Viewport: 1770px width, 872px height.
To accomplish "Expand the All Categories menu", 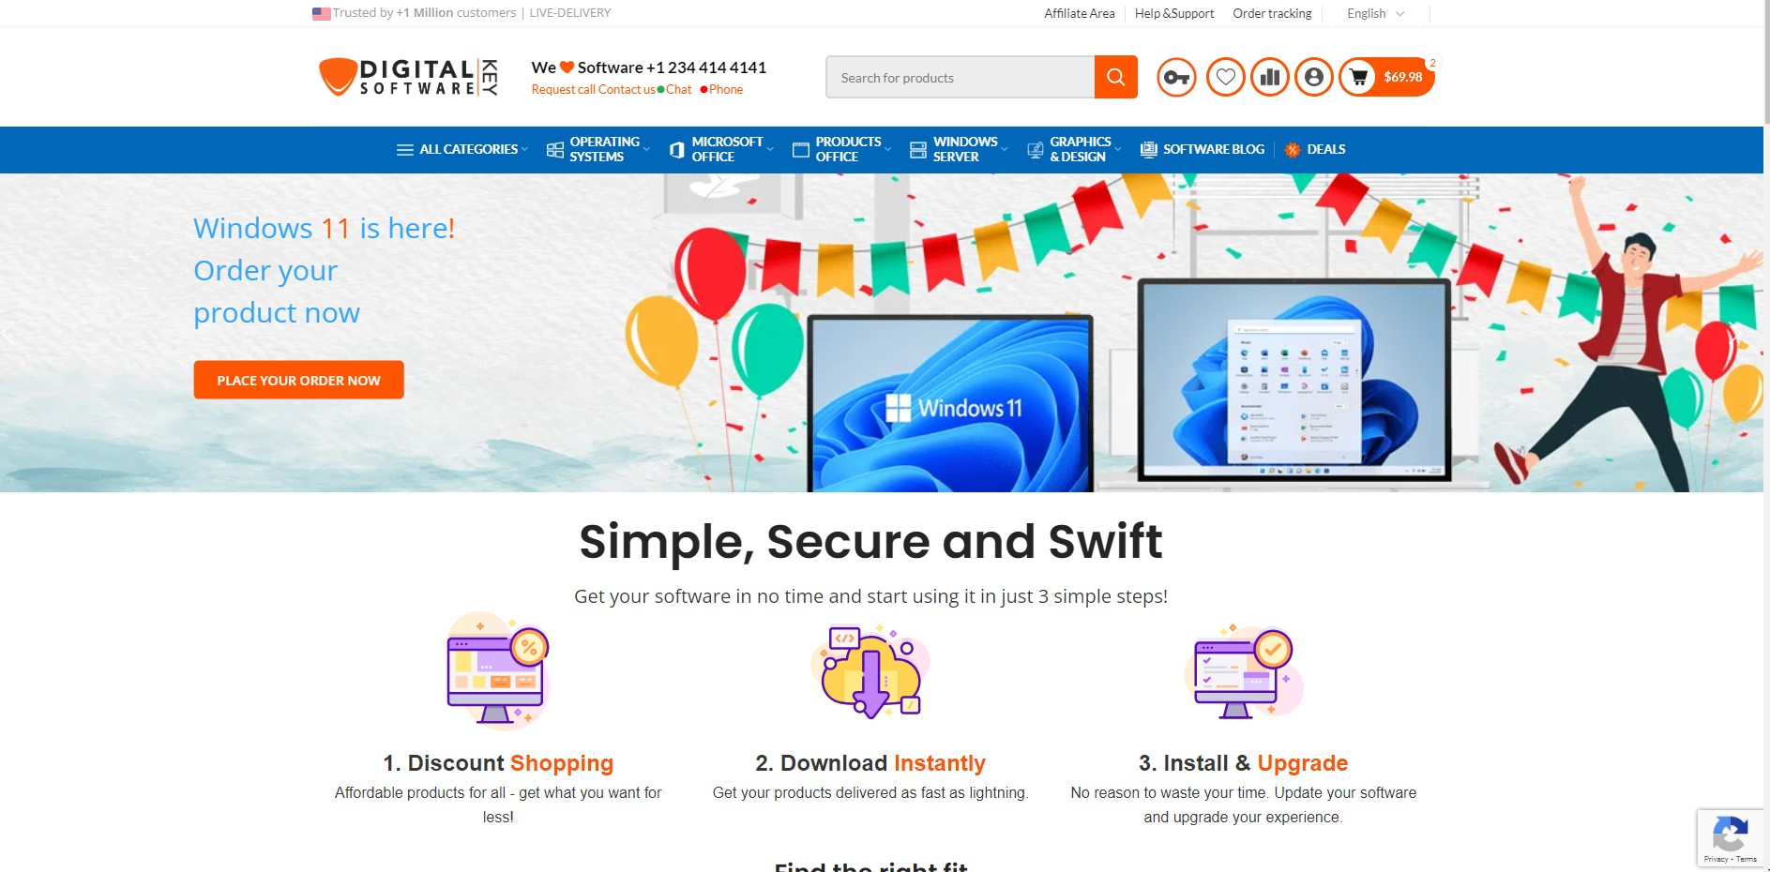I will tap(462, 150).
